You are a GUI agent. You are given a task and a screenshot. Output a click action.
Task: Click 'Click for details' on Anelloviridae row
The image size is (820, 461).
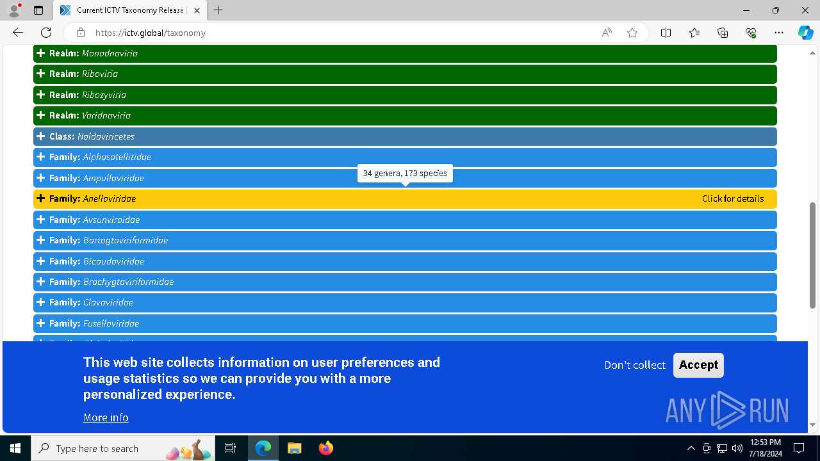click(733, 198)
